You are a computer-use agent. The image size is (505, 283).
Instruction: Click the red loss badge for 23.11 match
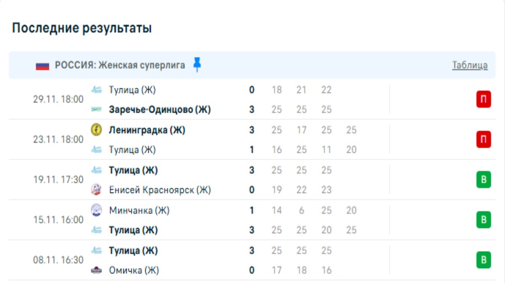(x=483, y=140)
